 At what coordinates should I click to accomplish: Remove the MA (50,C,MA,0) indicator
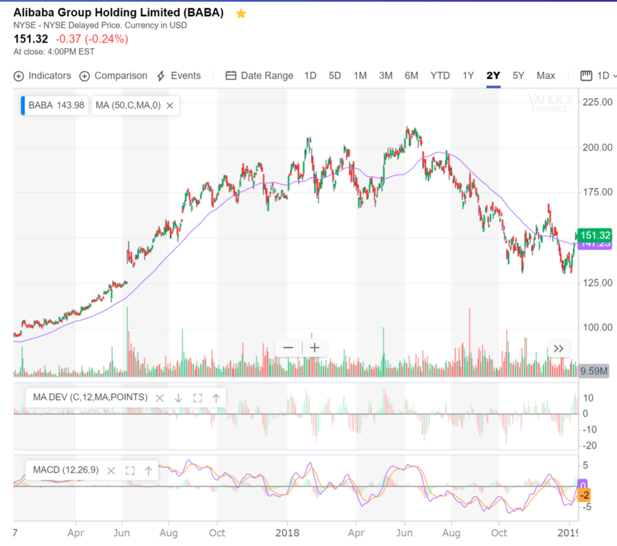pos(170,106)
